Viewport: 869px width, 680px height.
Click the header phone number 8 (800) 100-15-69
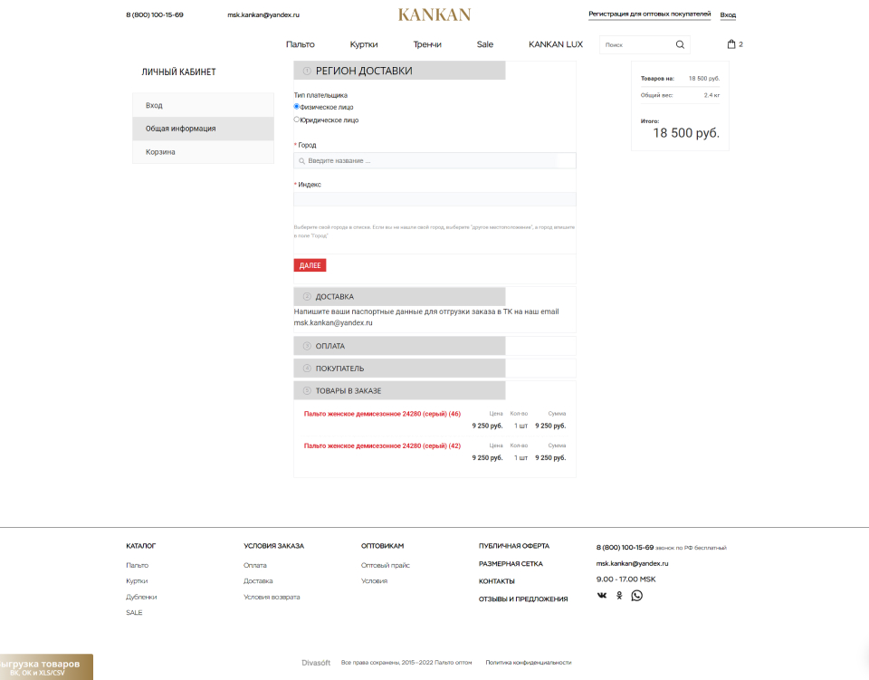[155, 15]
